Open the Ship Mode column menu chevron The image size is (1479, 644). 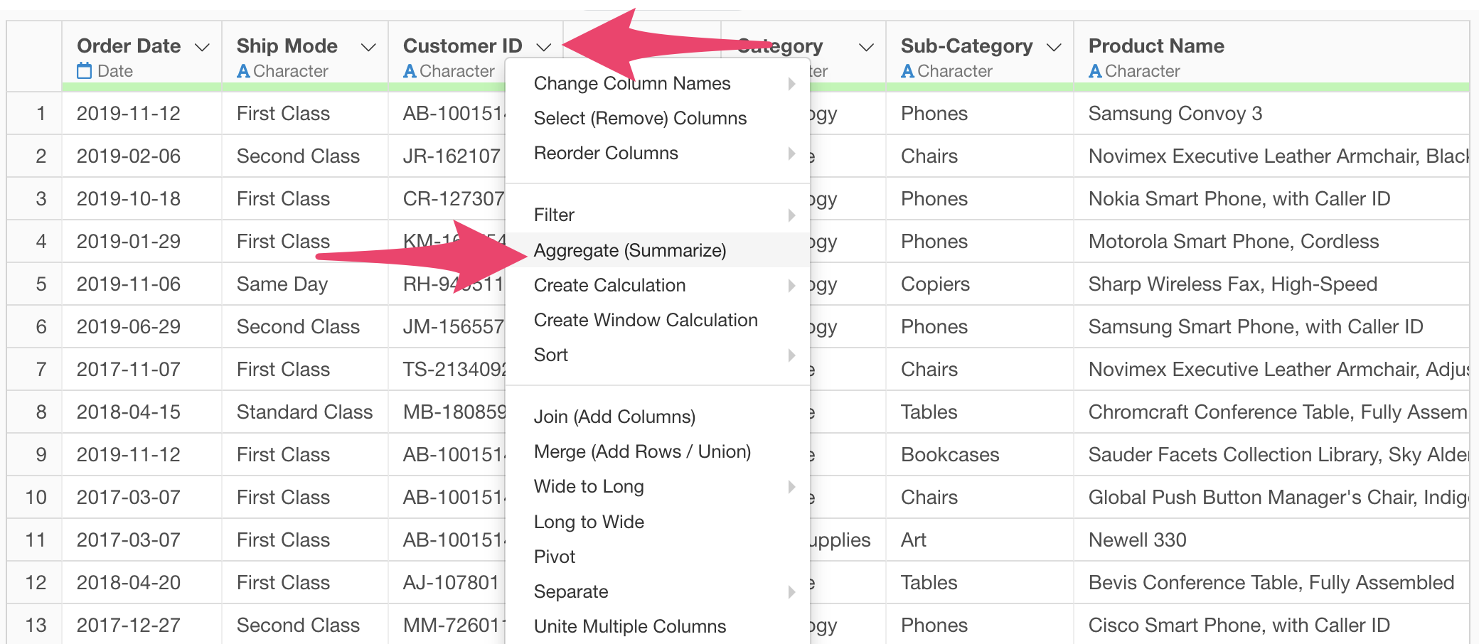coord(368,48)
